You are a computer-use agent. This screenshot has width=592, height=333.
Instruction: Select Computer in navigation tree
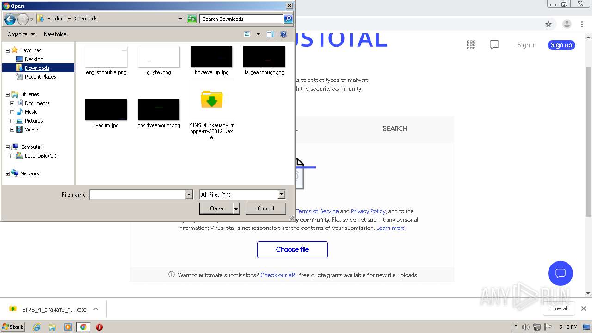31,147
